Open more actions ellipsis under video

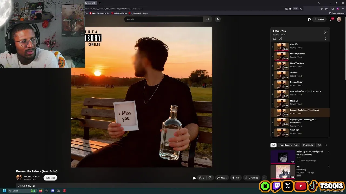coord(264,178)
